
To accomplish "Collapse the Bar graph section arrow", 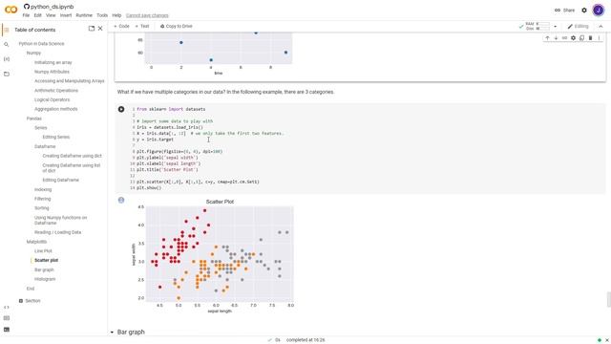I will click(112, 333).
